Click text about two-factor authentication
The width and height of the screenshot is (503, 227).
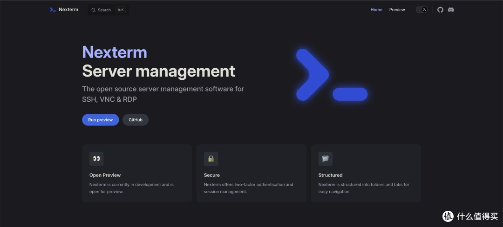click(x=249, y=188)
